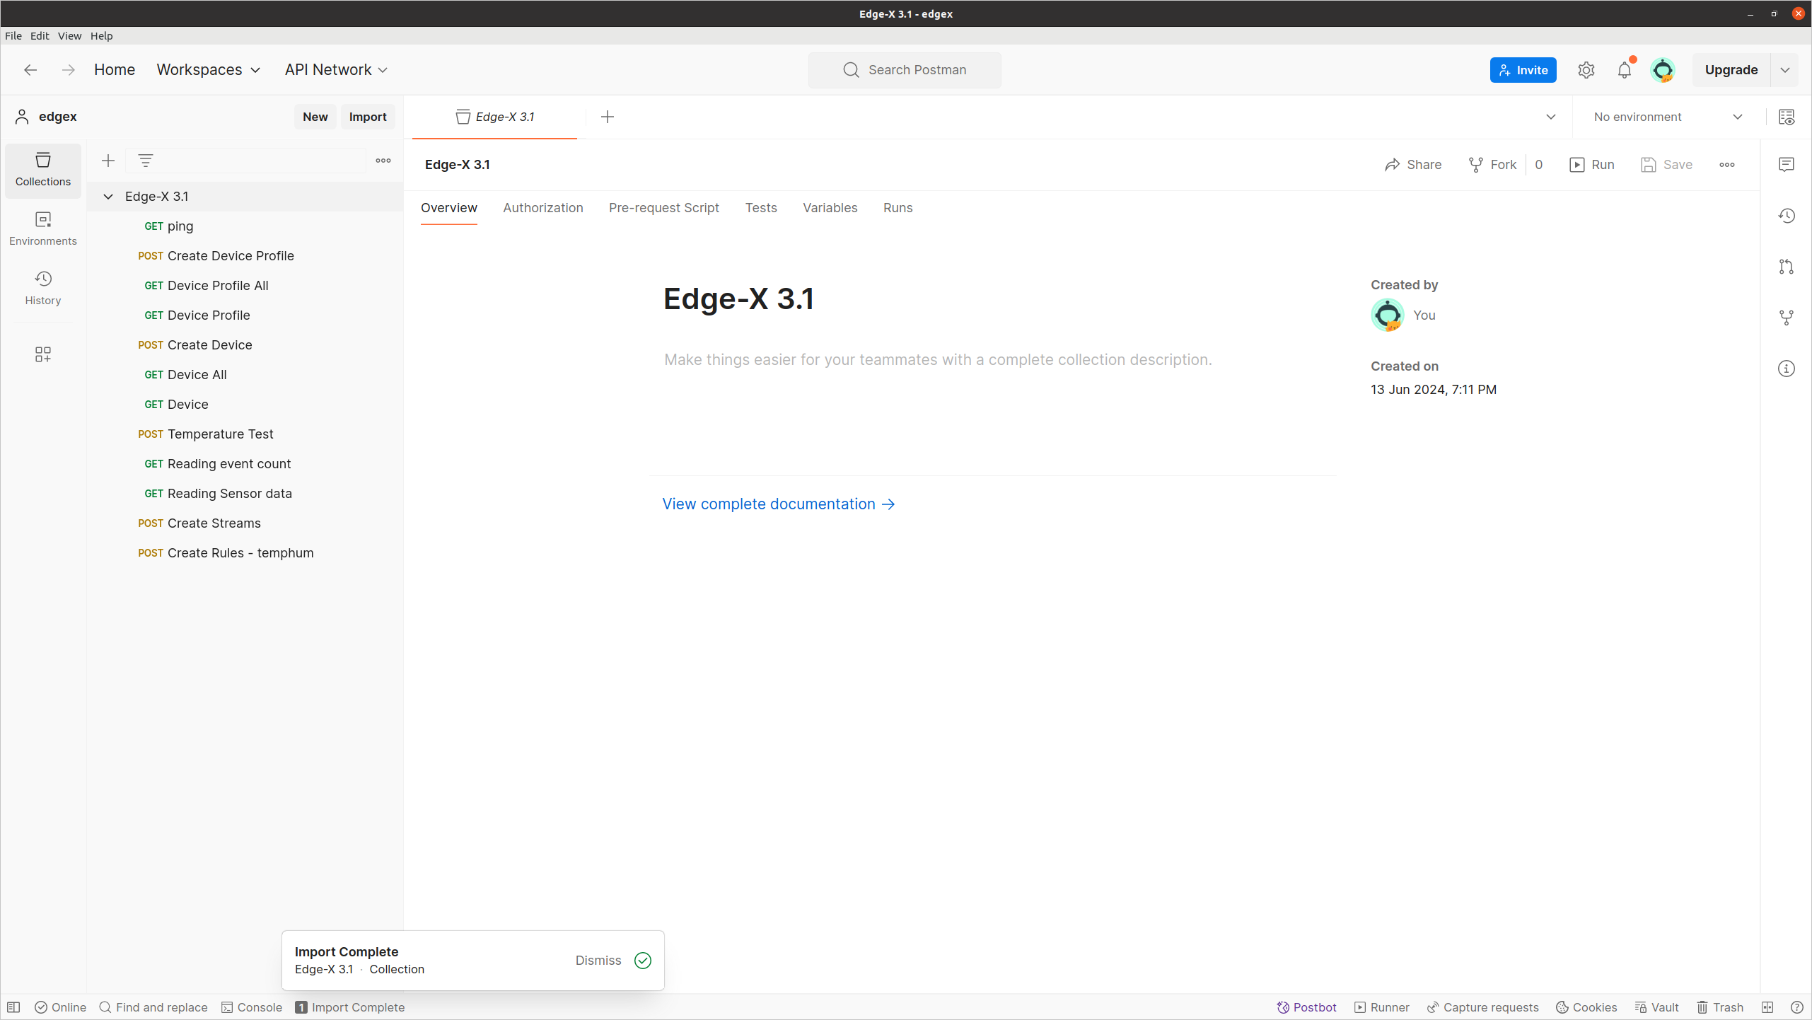Open View complete documentation link

779,504
